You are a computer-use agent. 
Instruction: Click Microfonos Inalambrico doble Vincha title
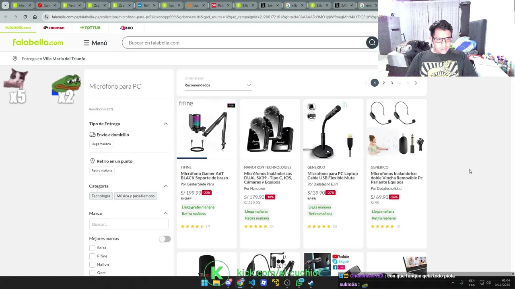[396, 178]
